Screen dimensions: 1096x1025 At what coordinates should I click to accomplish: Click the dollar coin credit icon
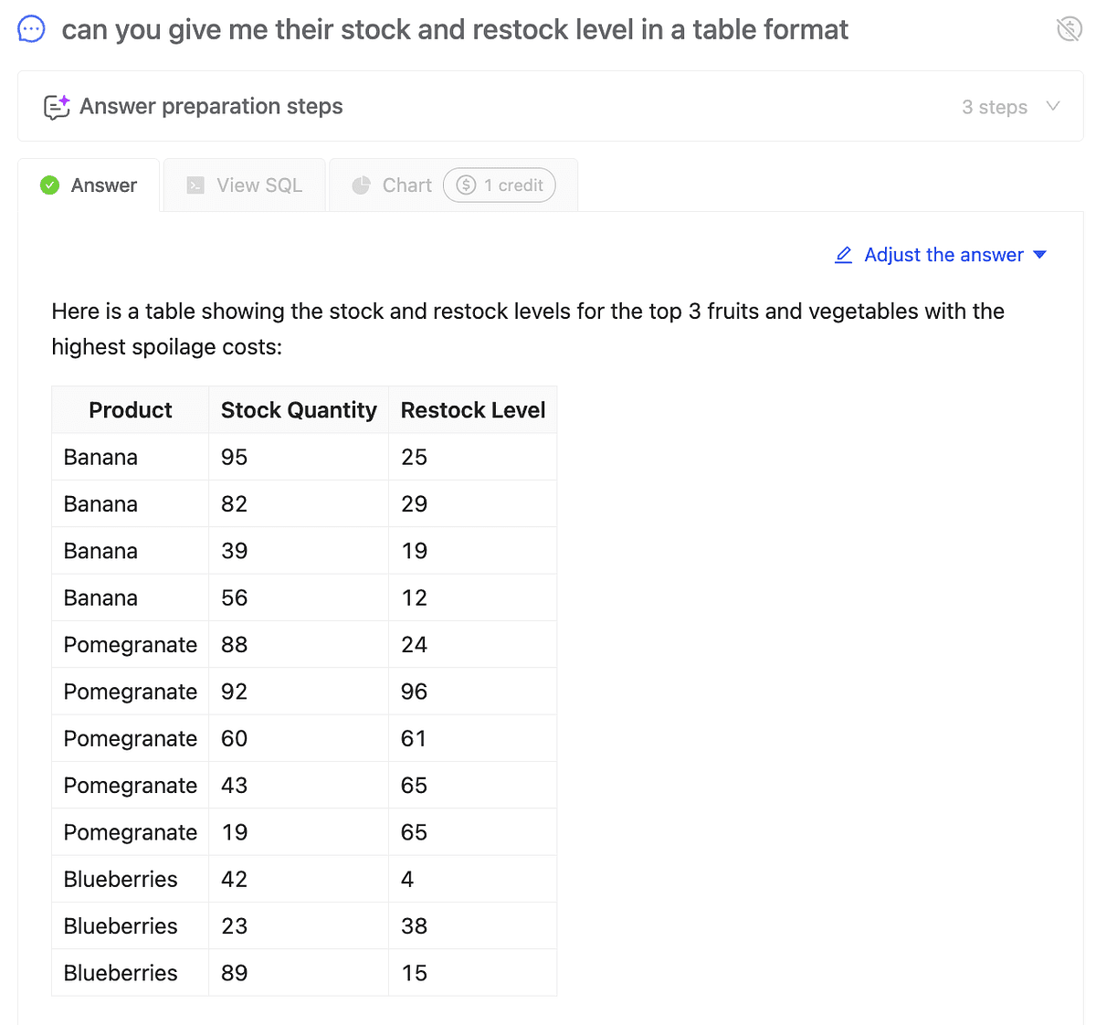tap(466, 185)
